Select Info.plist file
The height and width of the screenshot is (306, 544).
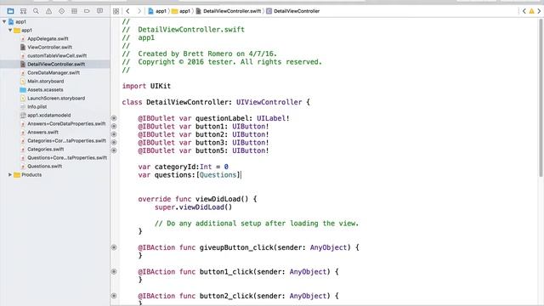pyautogui.click(x=37, y=106)
